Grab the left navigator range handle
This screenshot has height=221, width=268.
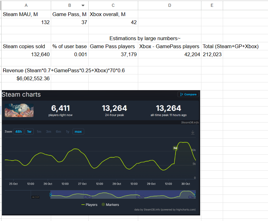coord(51,194)
